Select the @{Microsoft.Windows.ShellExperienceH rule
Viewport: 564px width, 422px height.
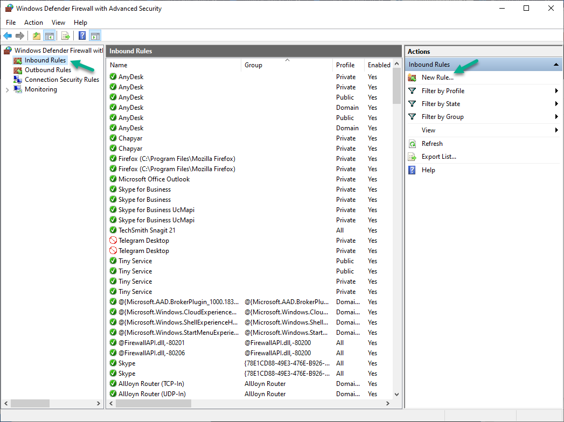coord(249,322)
